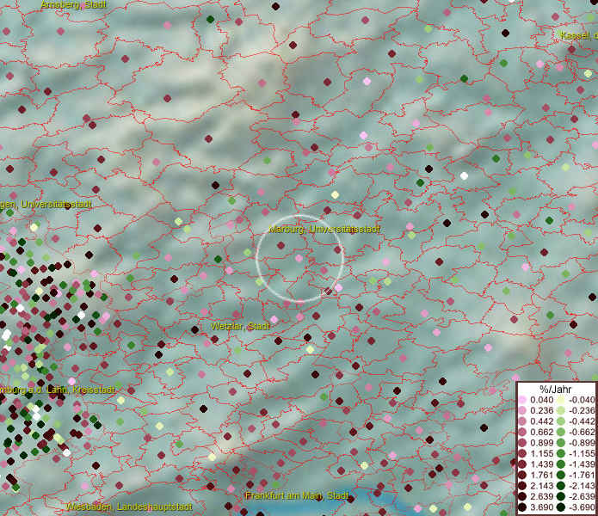
Task: Click the legend value '-0.442'
Action: coord(582,421)
